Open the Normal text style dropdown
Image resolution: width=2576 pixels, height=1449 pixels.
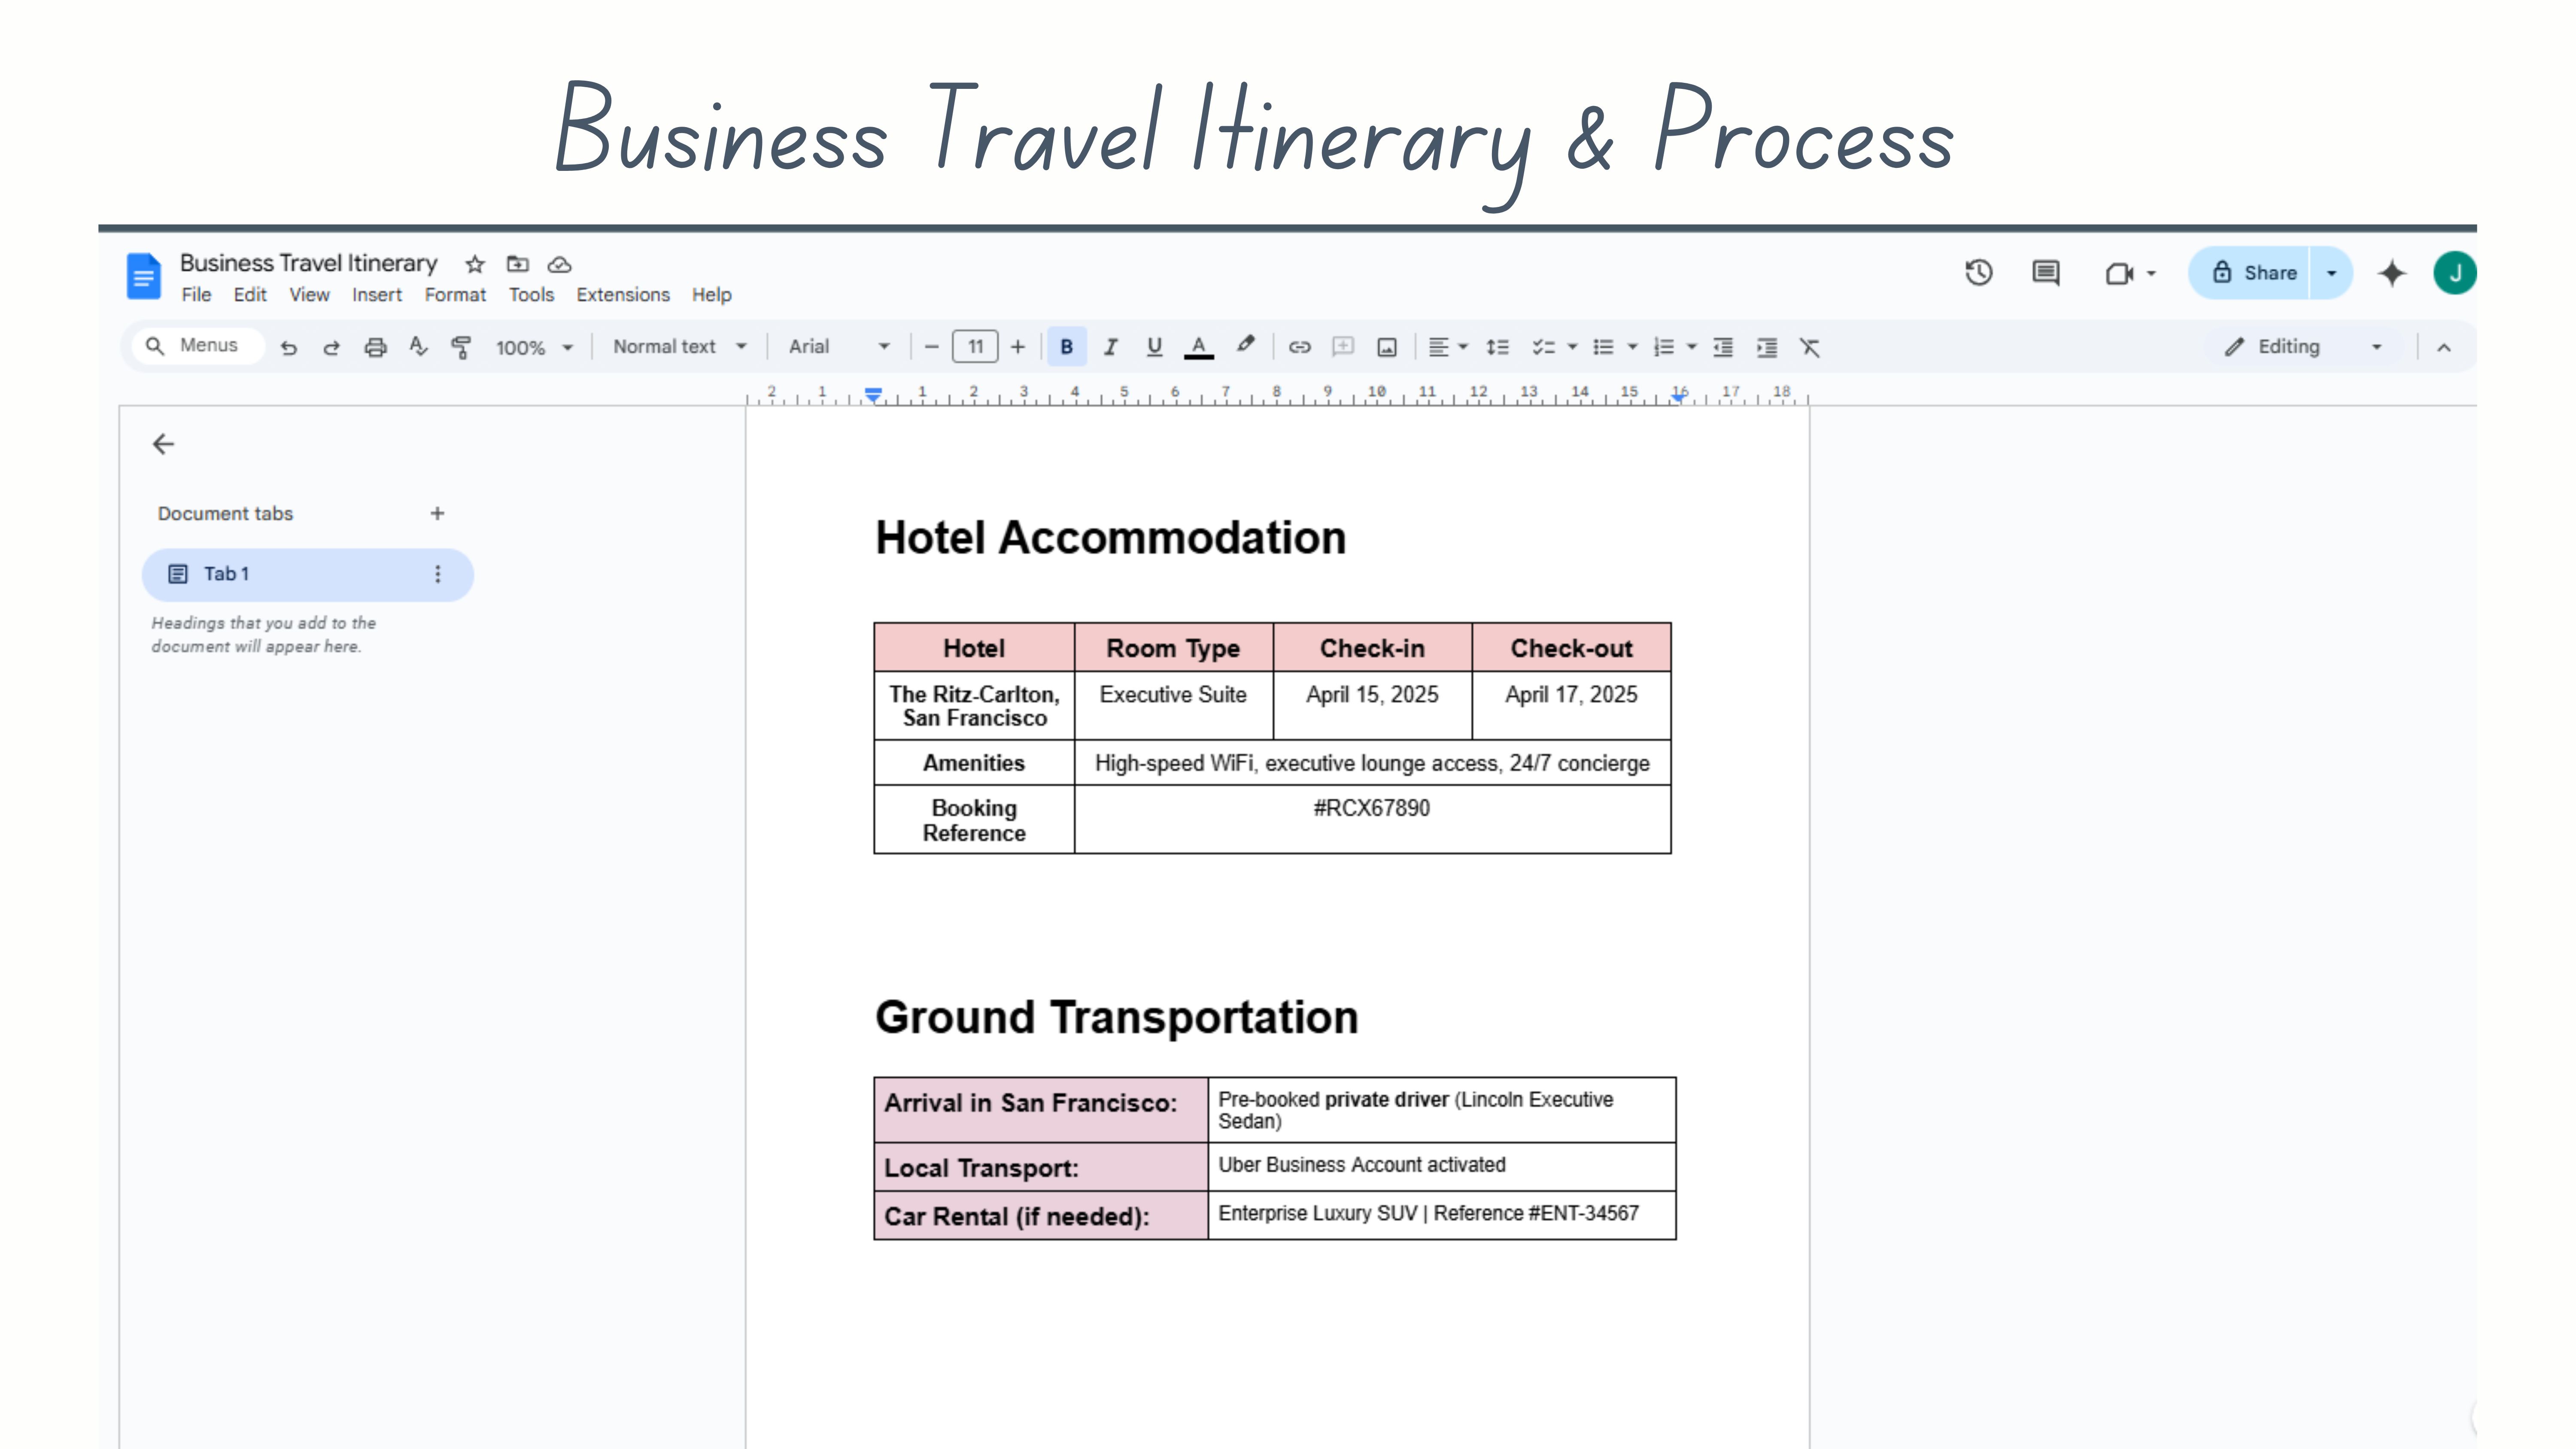pyautogui.click(x=680, y=347)
